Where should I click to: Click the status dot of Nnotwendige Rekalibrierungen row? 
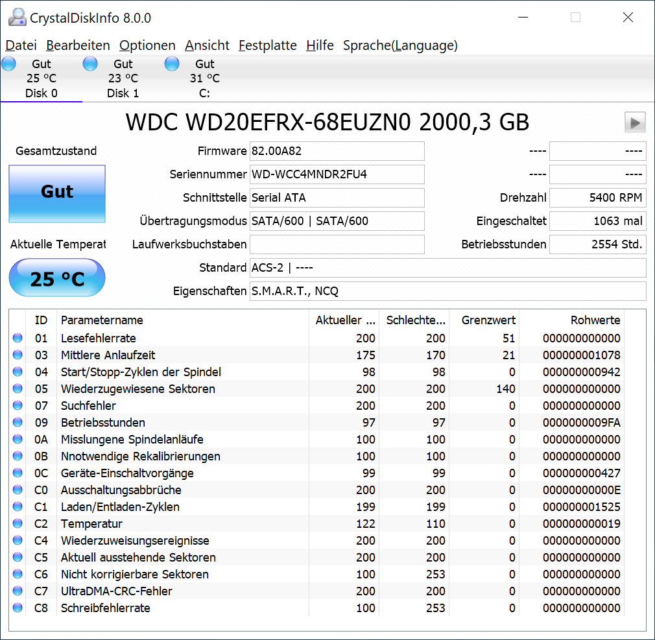(18, 456)
